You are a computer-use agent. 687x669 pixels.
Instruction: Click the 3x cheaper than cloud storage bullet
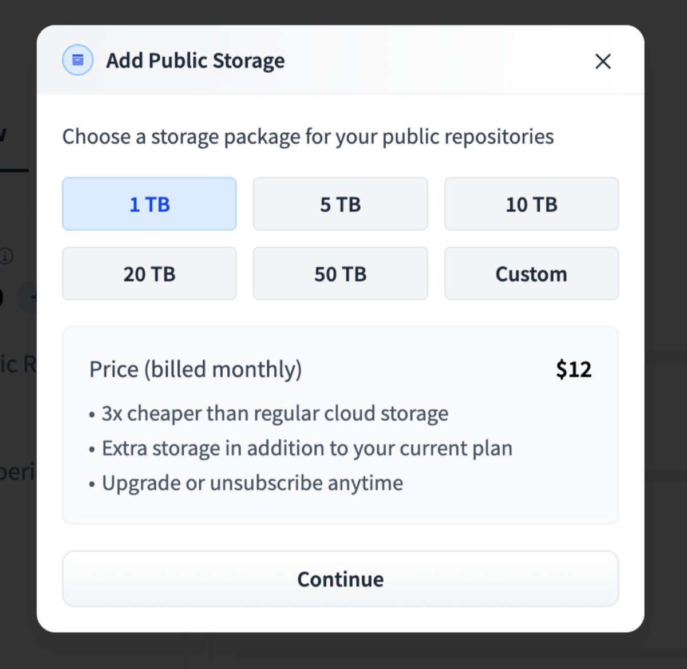click(275, 413)
